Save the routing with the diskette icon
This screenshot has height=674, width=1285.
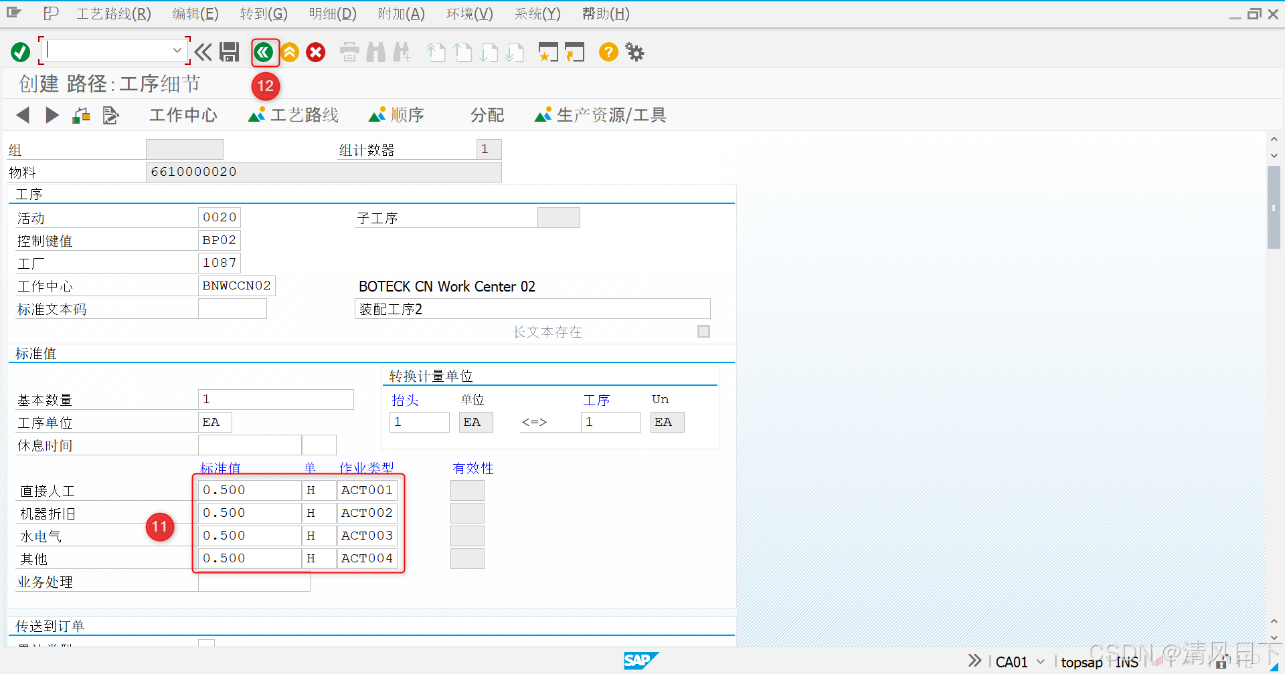coord(229,51)
